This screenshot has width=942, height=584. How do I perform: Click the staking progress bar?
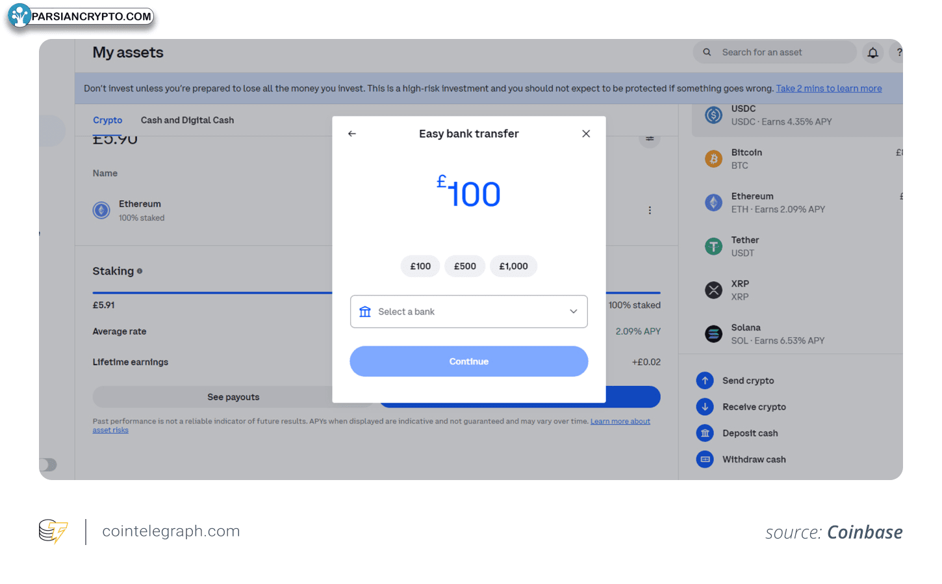pos(376,293)
